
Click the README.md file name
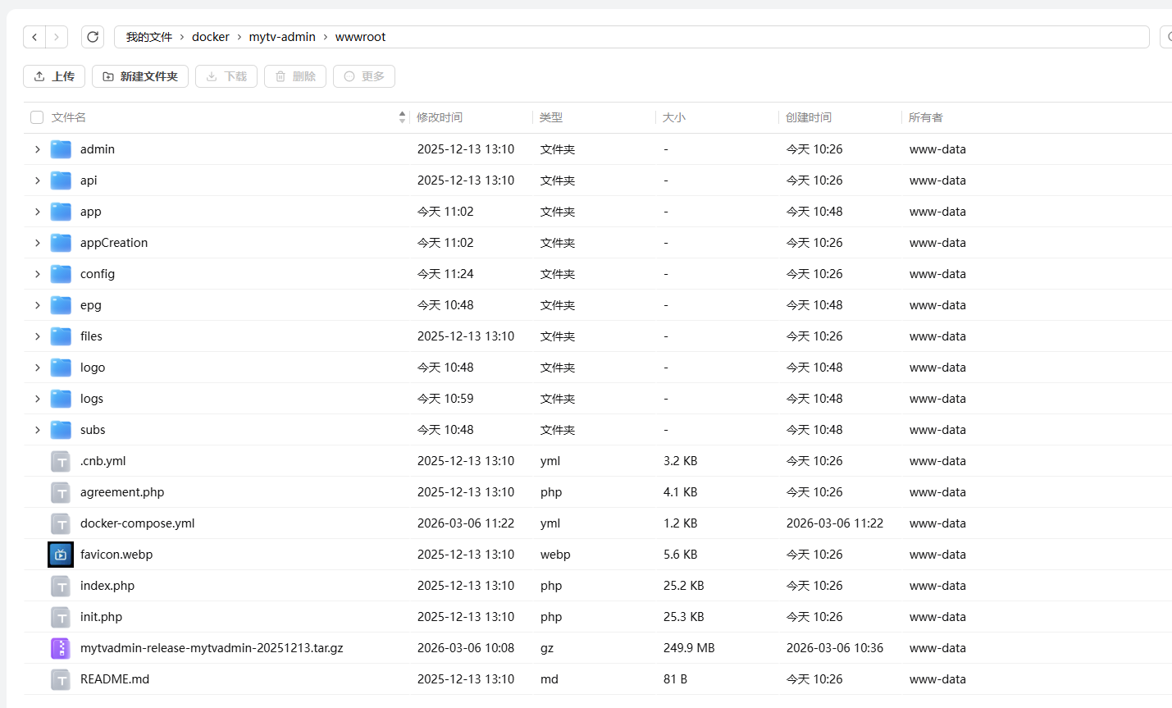coord(115,679)
